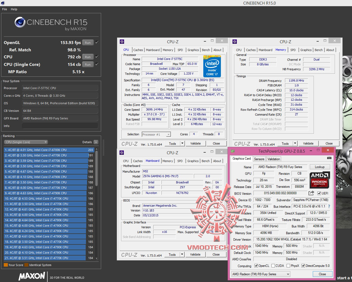Toggle the CPU (Single Core) test checkmark
This screenshot has height=282, width=352.
point(97,64)
